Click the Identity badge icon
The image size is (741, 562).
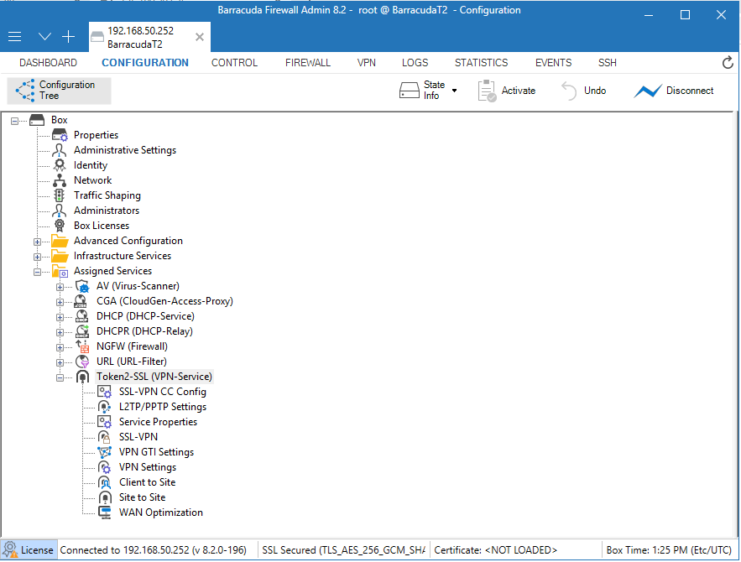(60, 165)
